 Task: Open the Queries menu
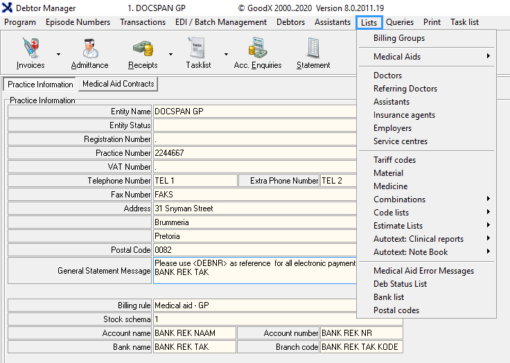tap(400, 22)
